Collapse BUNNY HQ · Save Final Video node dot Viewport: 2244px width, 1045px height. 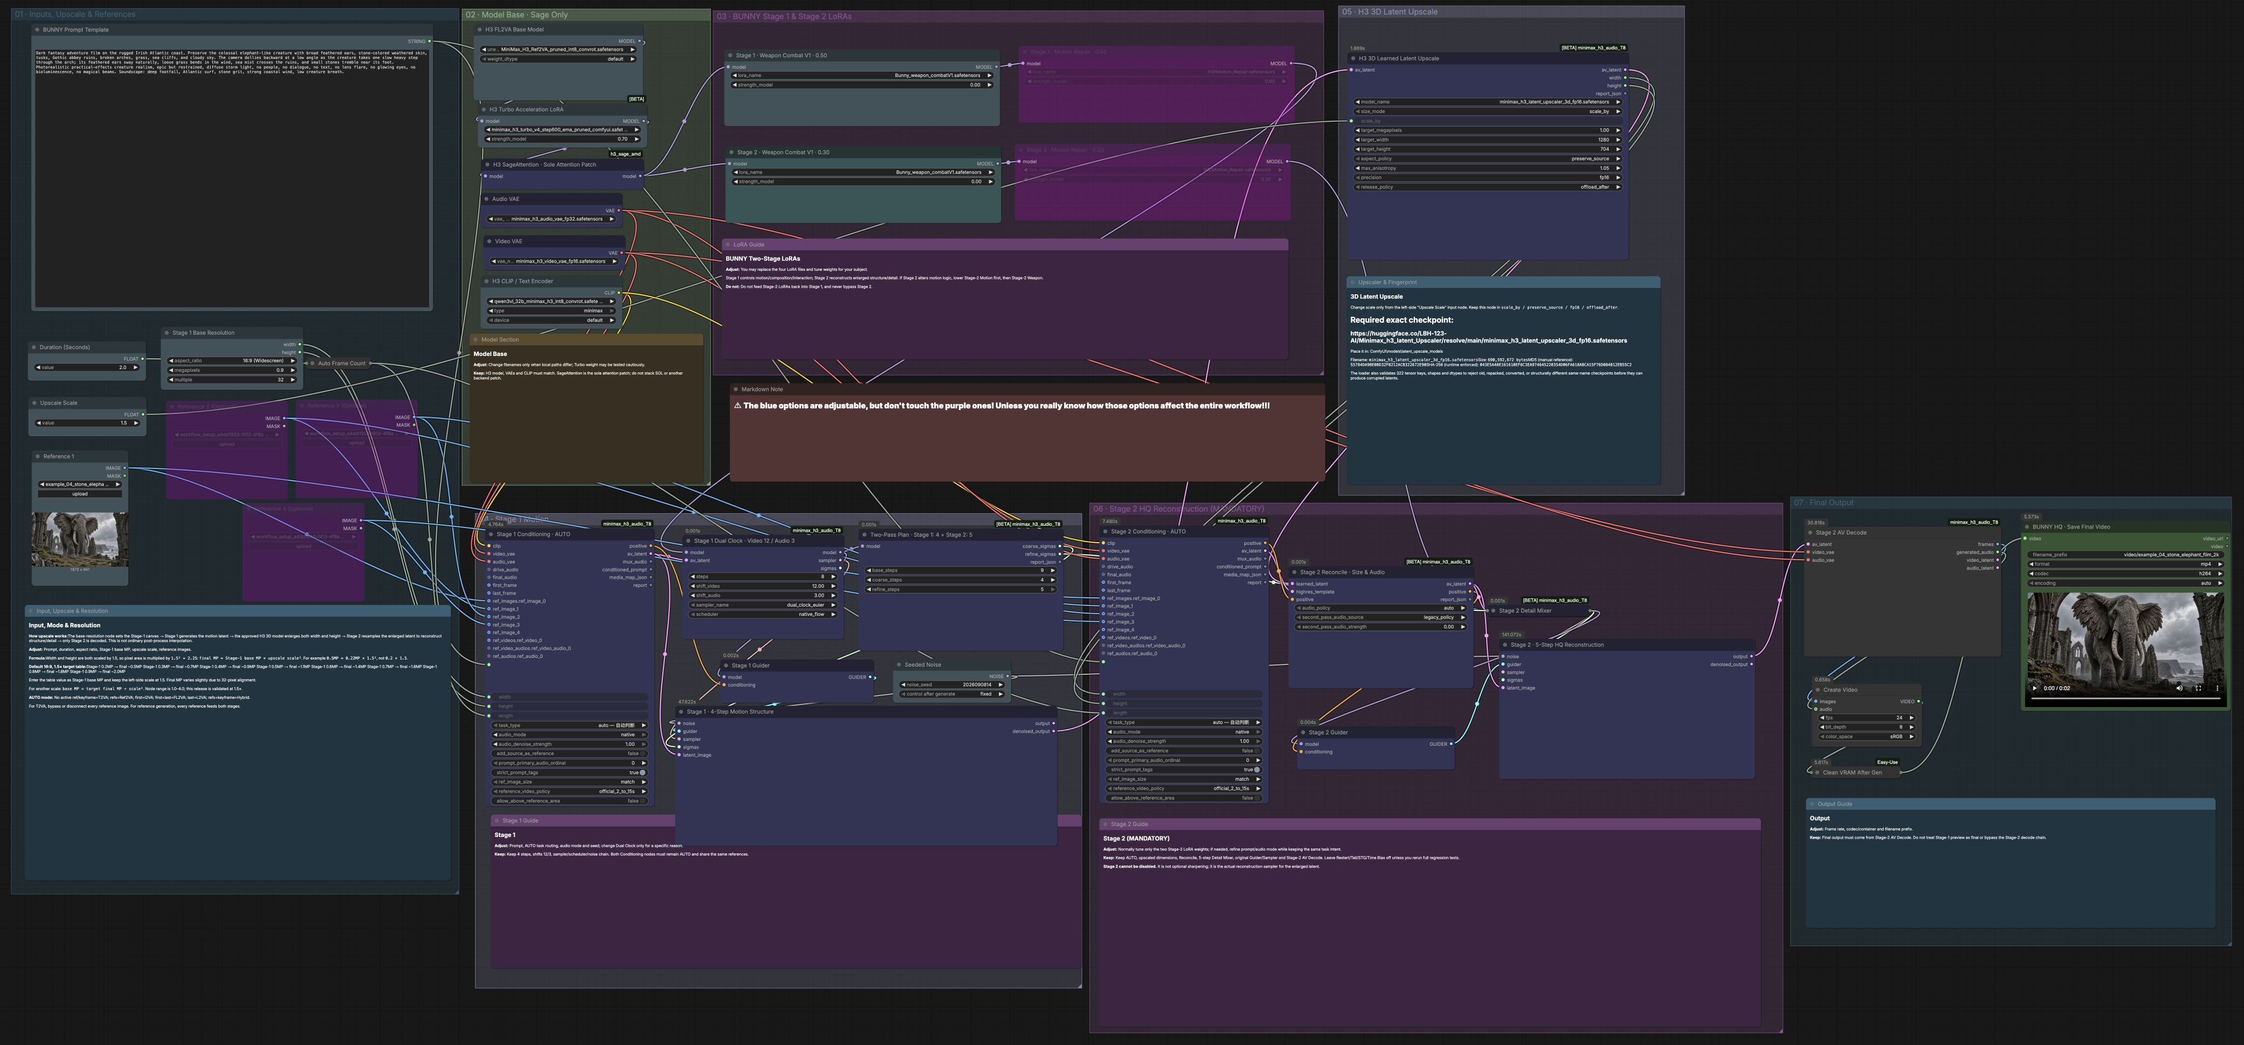click(x=2027, y=527)
